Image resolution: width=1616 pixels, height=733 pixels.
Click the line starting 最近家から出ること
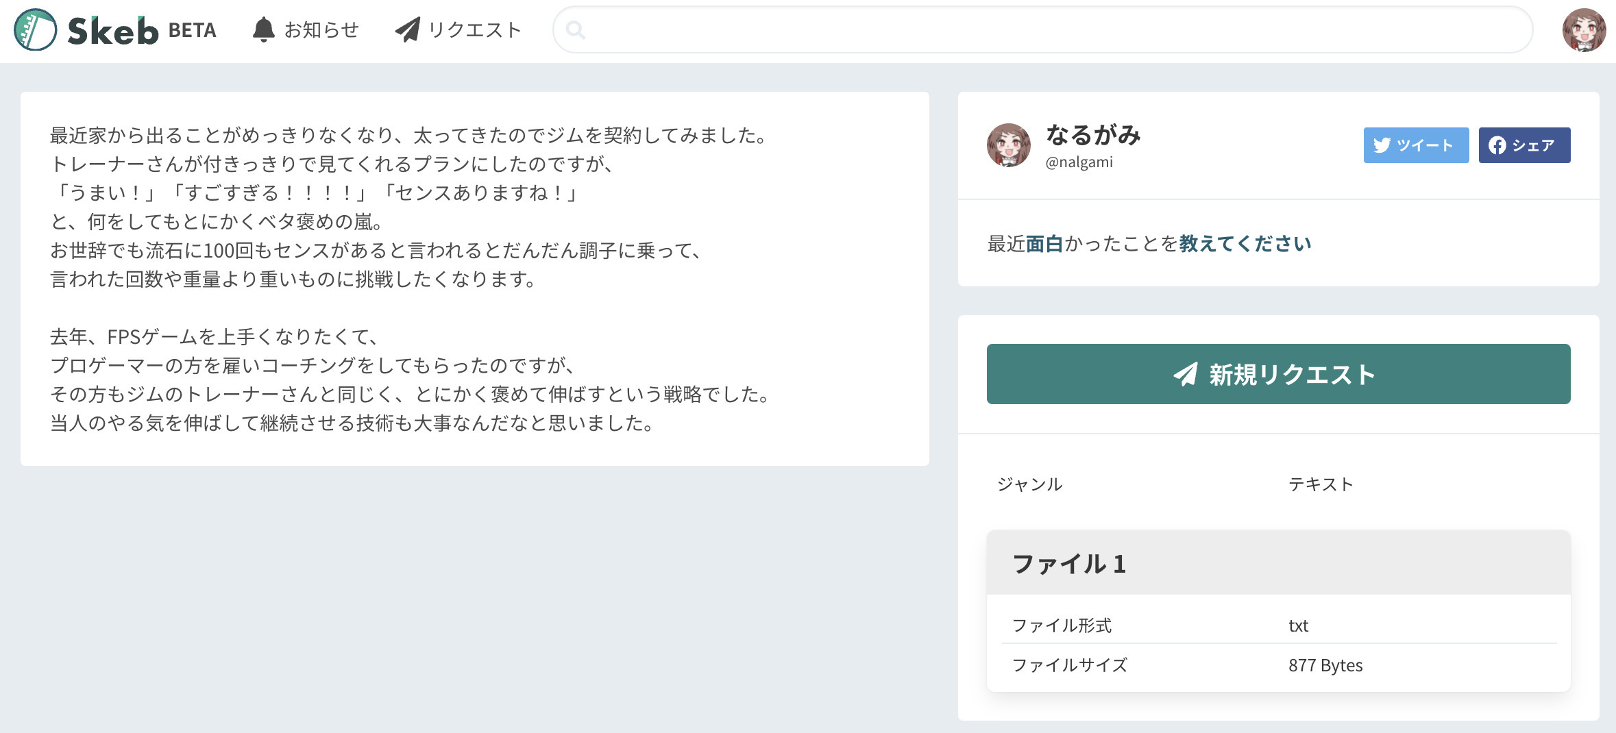(x=410, y=136)
